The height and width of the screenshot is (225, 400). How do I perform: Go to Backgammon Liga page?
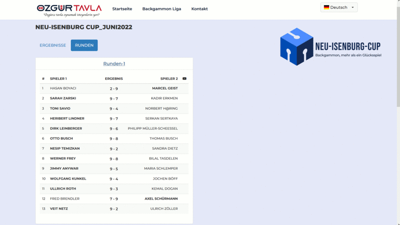click(161, 9)
